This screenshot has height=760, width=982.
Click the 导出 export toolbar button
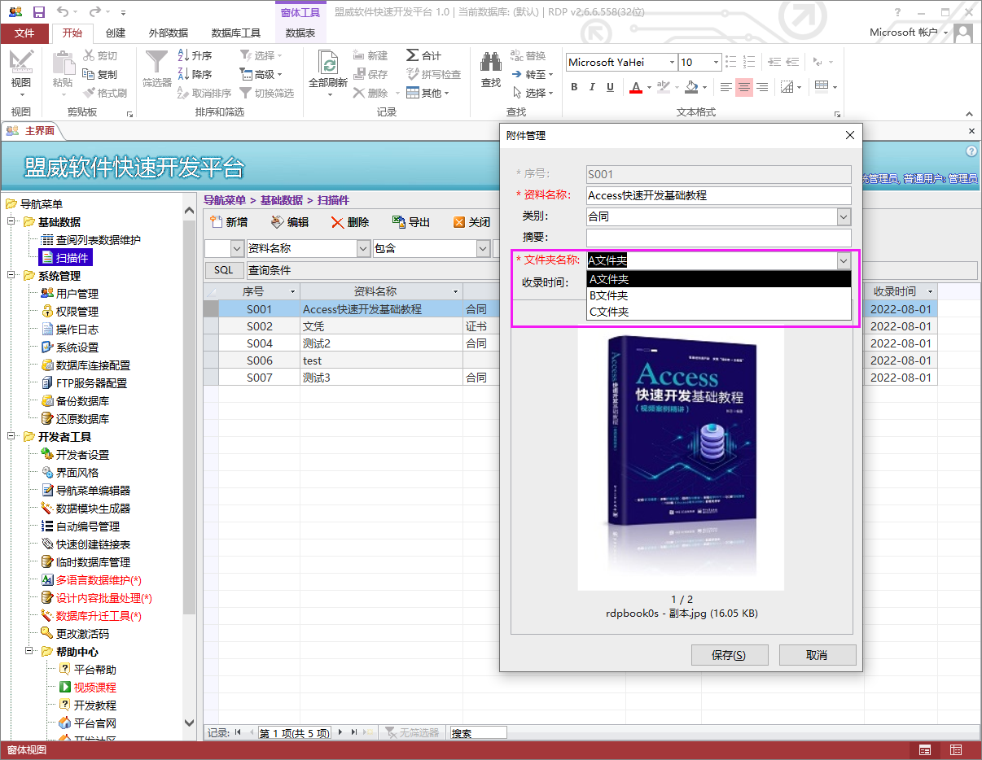tap(411, 222)
